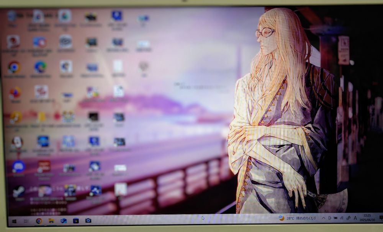
Task: Open the Firefox desktop shortcut
Action: click(x=15, y=93)
